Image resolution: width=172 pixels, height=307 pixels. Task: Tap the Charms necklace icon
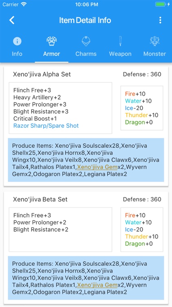pos(86,41)
